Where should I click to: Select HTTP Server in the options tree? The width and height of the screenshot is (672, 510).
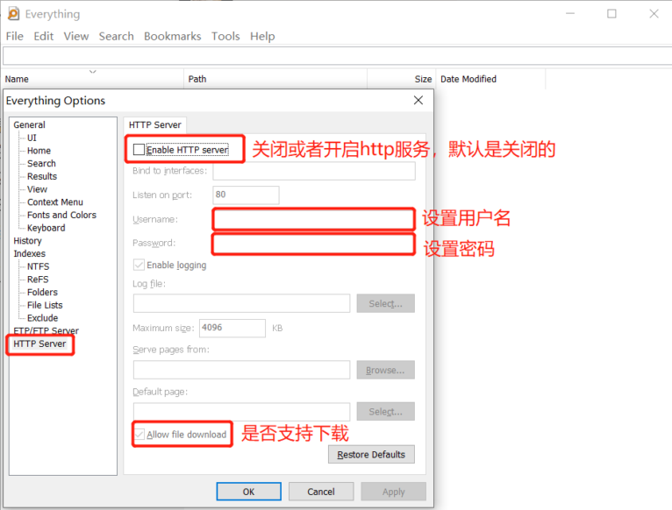tap(39, 344)
